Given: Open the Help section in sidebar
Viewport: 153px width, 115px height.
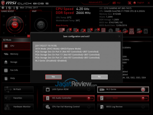Looking at the screenshot, I should [x=16, y=78].
